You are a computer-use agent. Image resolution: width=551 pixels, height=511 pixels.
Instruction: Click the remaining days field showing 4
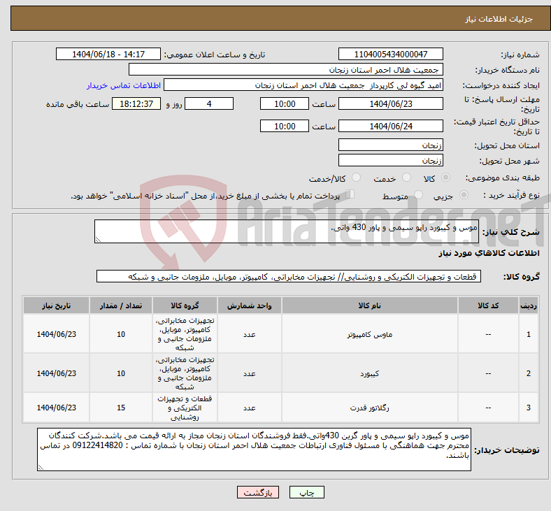(209, 103)
